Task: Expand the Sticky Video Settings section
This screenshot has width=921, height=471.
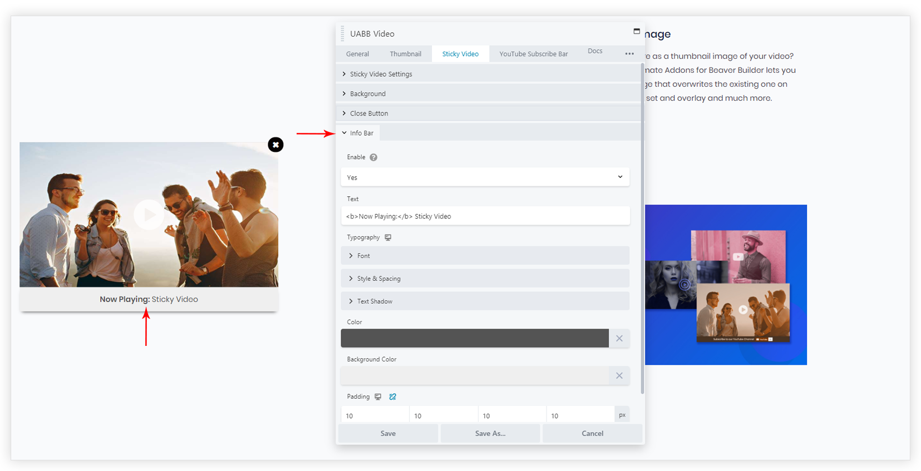Action: (x=381, y=74)
